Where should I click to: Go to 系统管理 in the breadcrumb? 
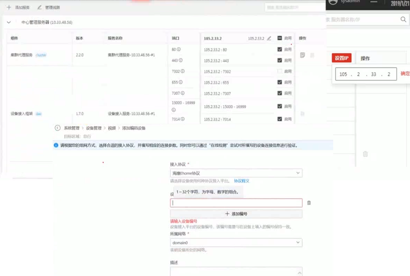coord(72,128)
